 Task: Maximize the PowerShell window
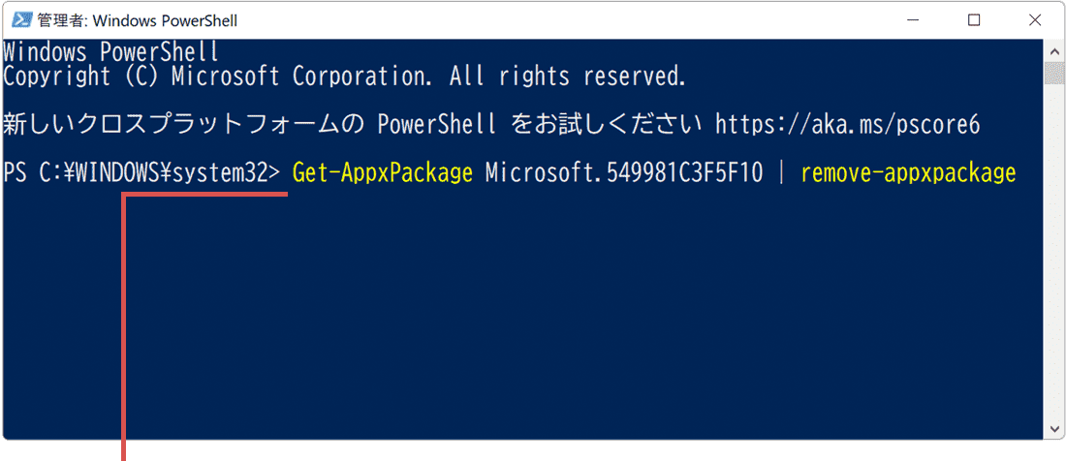974,19
